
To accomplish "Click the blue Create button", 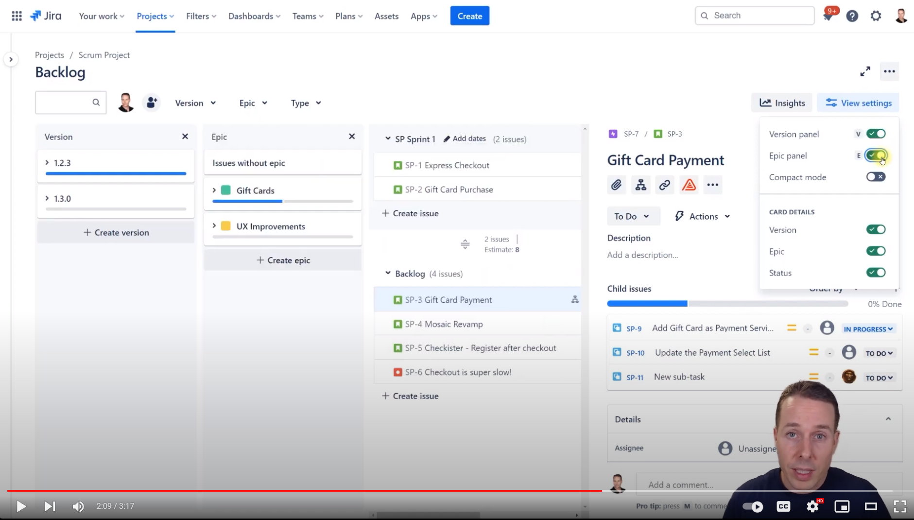I will [x=470, y=16].
